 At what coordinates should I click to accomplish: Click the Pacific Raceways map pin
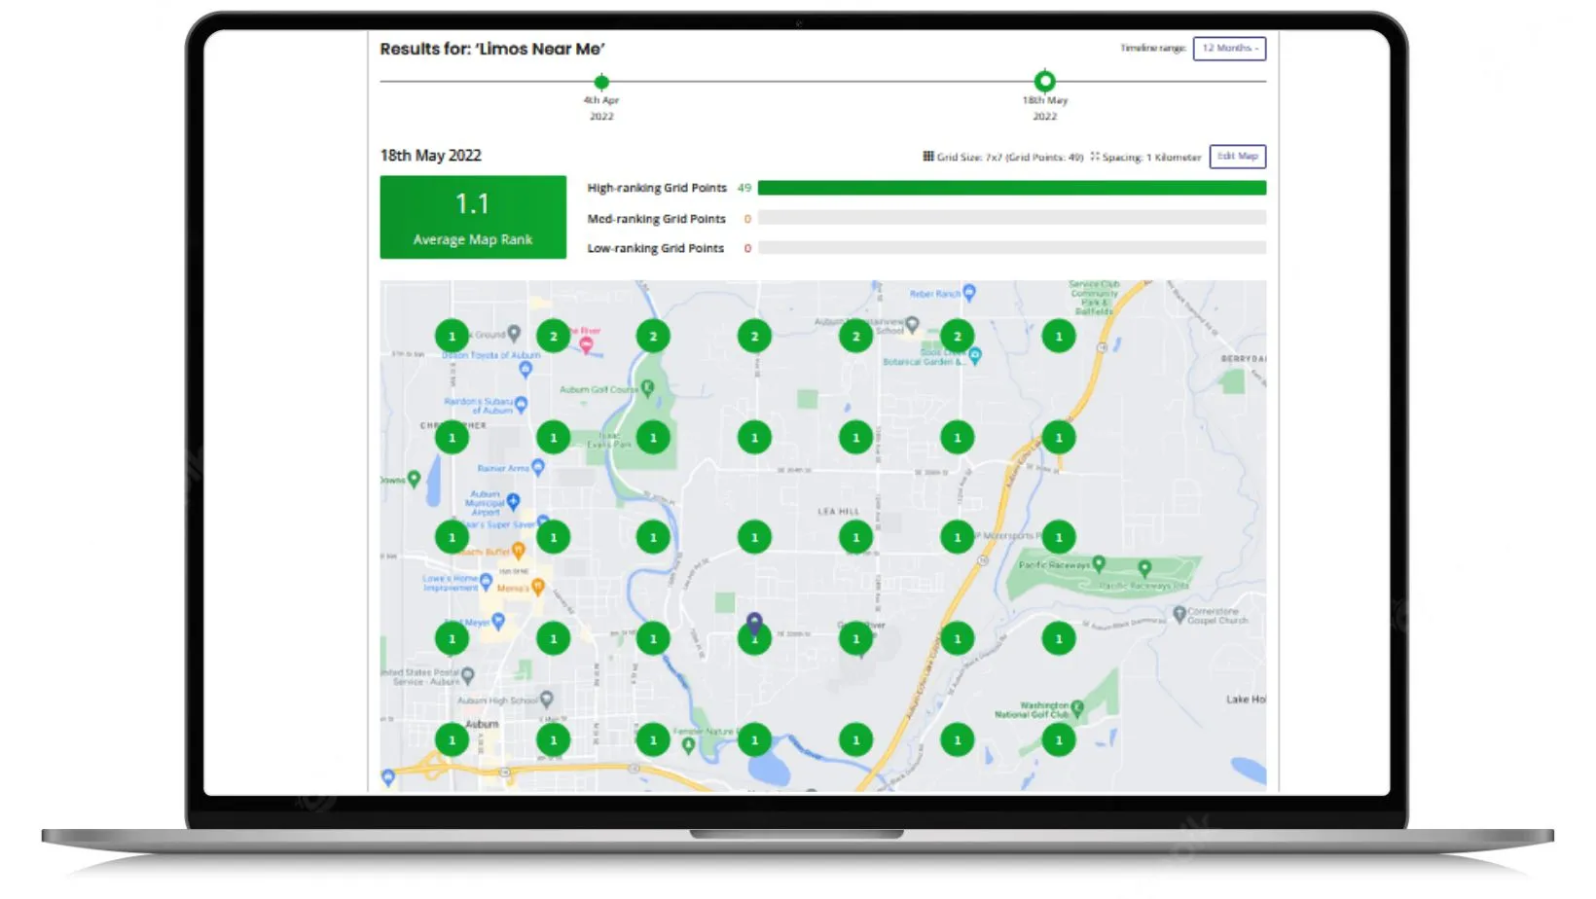[x=1099, y=563]
